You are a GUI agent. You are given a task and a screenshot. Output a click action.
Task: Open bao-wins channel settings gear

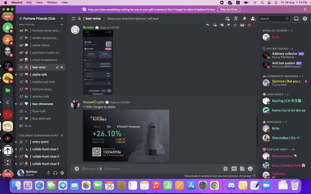62,67
